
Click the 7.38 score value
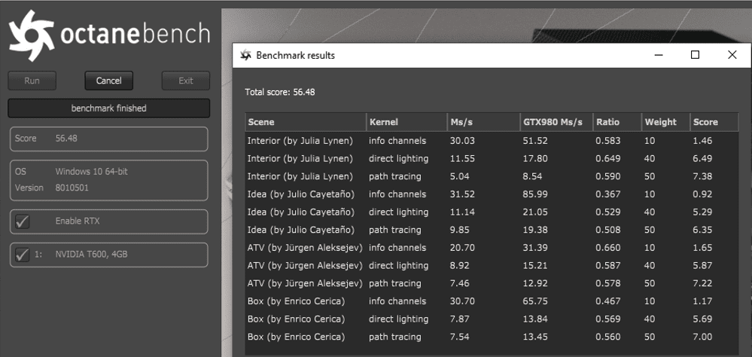702,176
